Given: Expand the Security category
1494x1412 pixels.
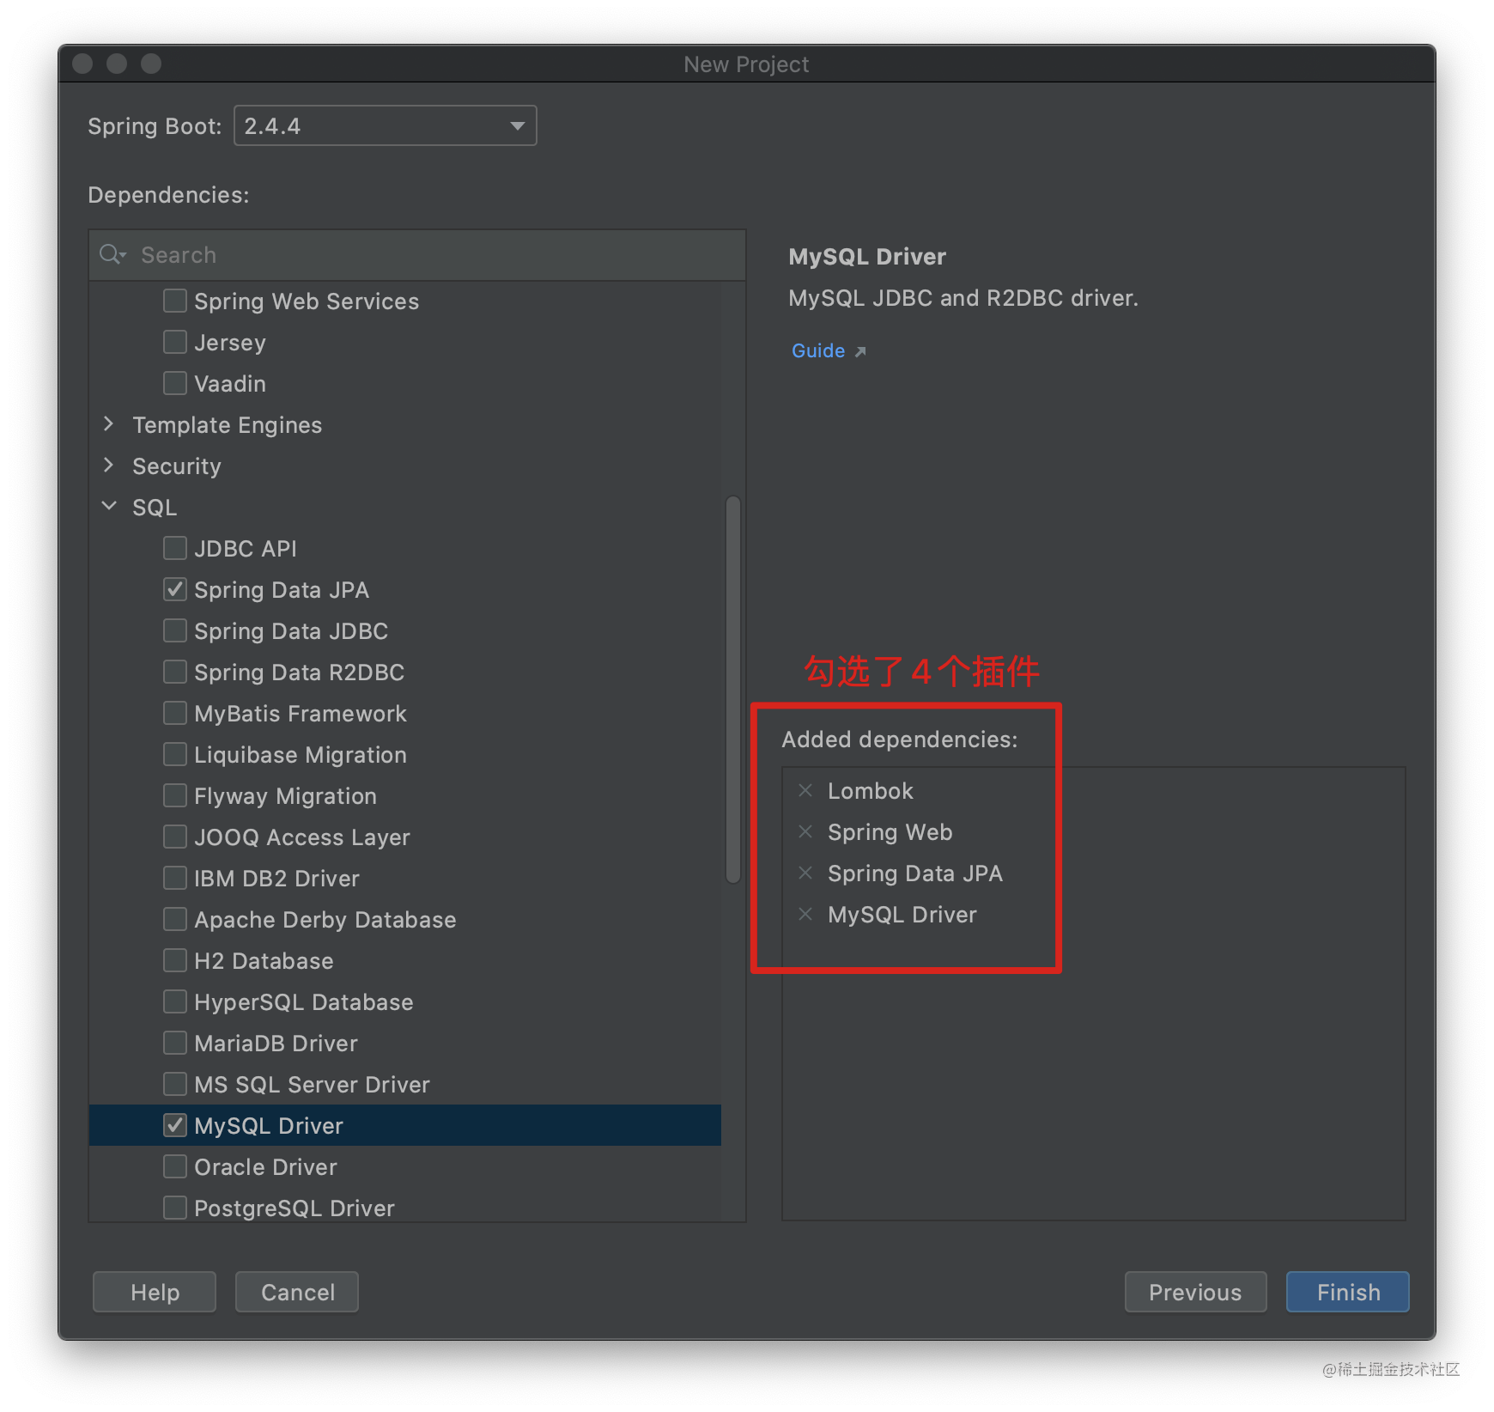Looking at the screenshot, I should [x=108, y=465].
